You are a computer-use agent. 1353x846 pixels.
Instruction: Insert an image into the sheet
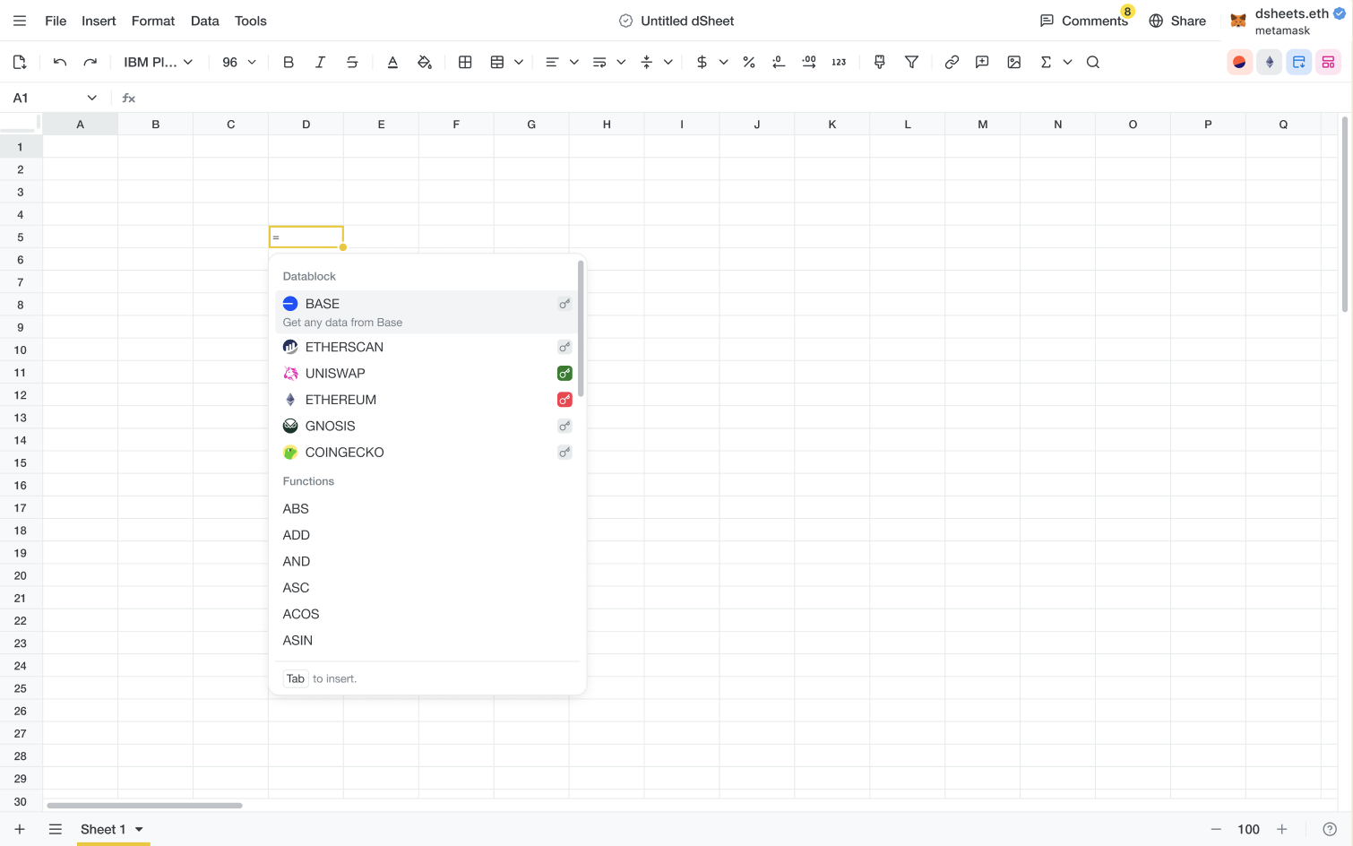(1013, 62)
